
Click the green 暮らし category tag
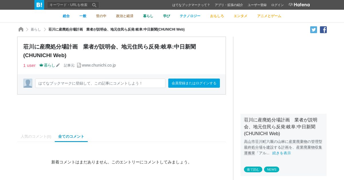coord(47,65)
